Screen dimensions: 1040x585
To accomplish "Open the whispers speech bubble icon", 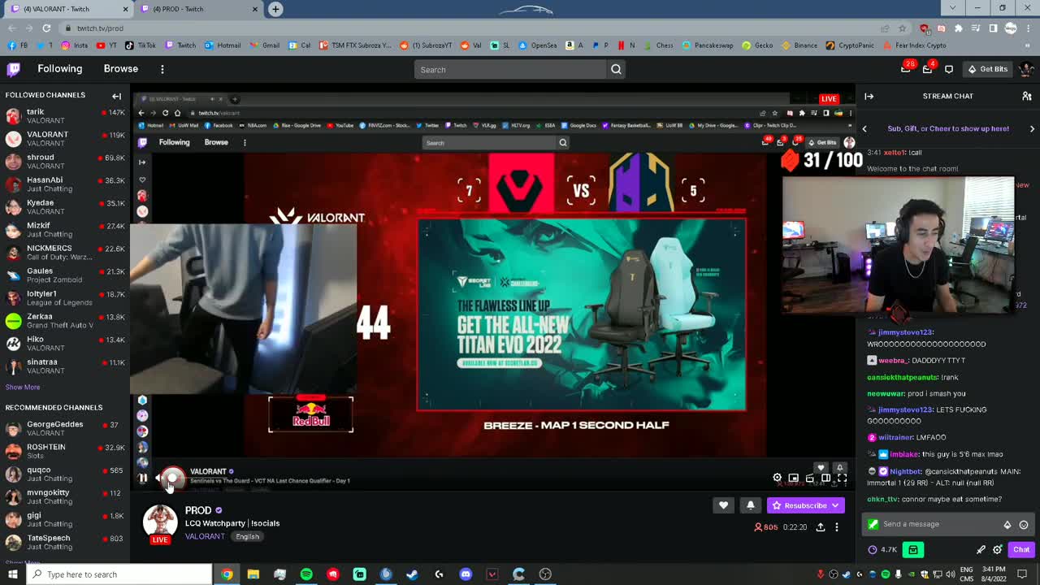I will click(x=949, y=69).
